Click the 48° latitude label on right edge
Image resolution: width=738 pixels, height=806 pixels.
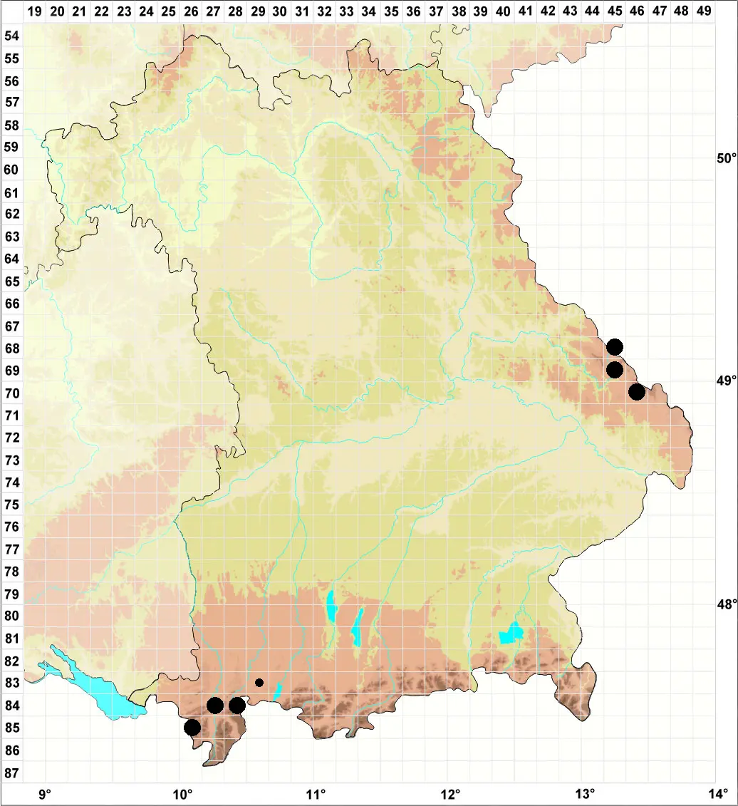pyautogui.click(x=727, y=604)
